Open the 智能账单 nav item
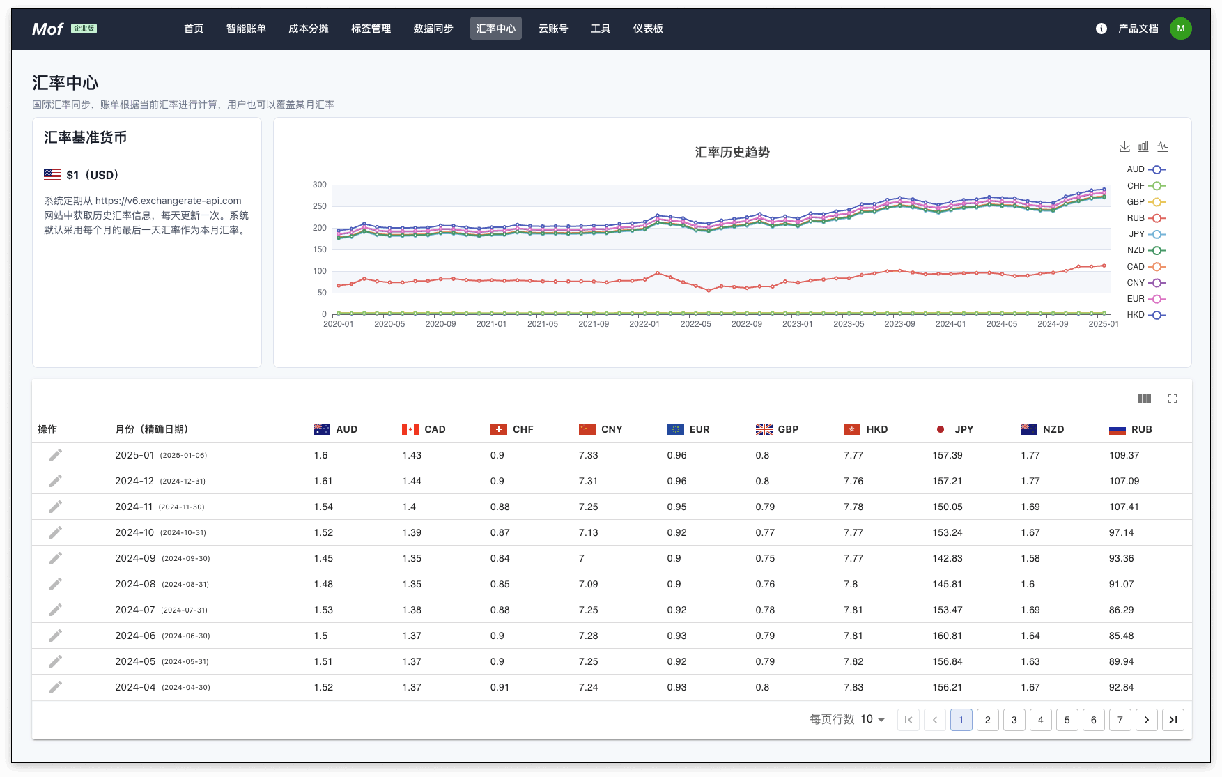 tap(246, 29)
